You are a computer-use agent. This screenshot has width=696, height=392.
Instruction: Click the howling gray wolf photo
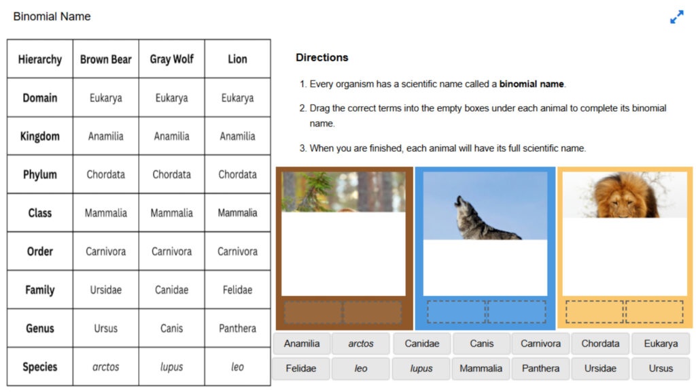[485, 206]
